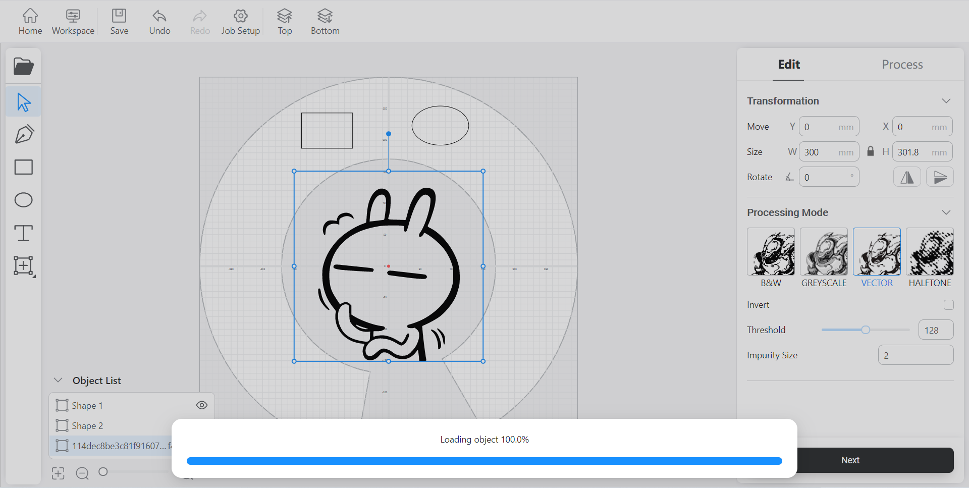Click the rotation handle above the selection
Viewport: 969px width, 488px height.
[389, 134]
